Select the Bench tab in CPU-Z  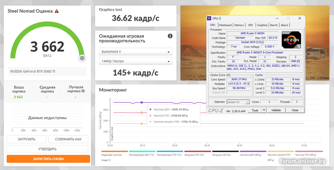274,25
